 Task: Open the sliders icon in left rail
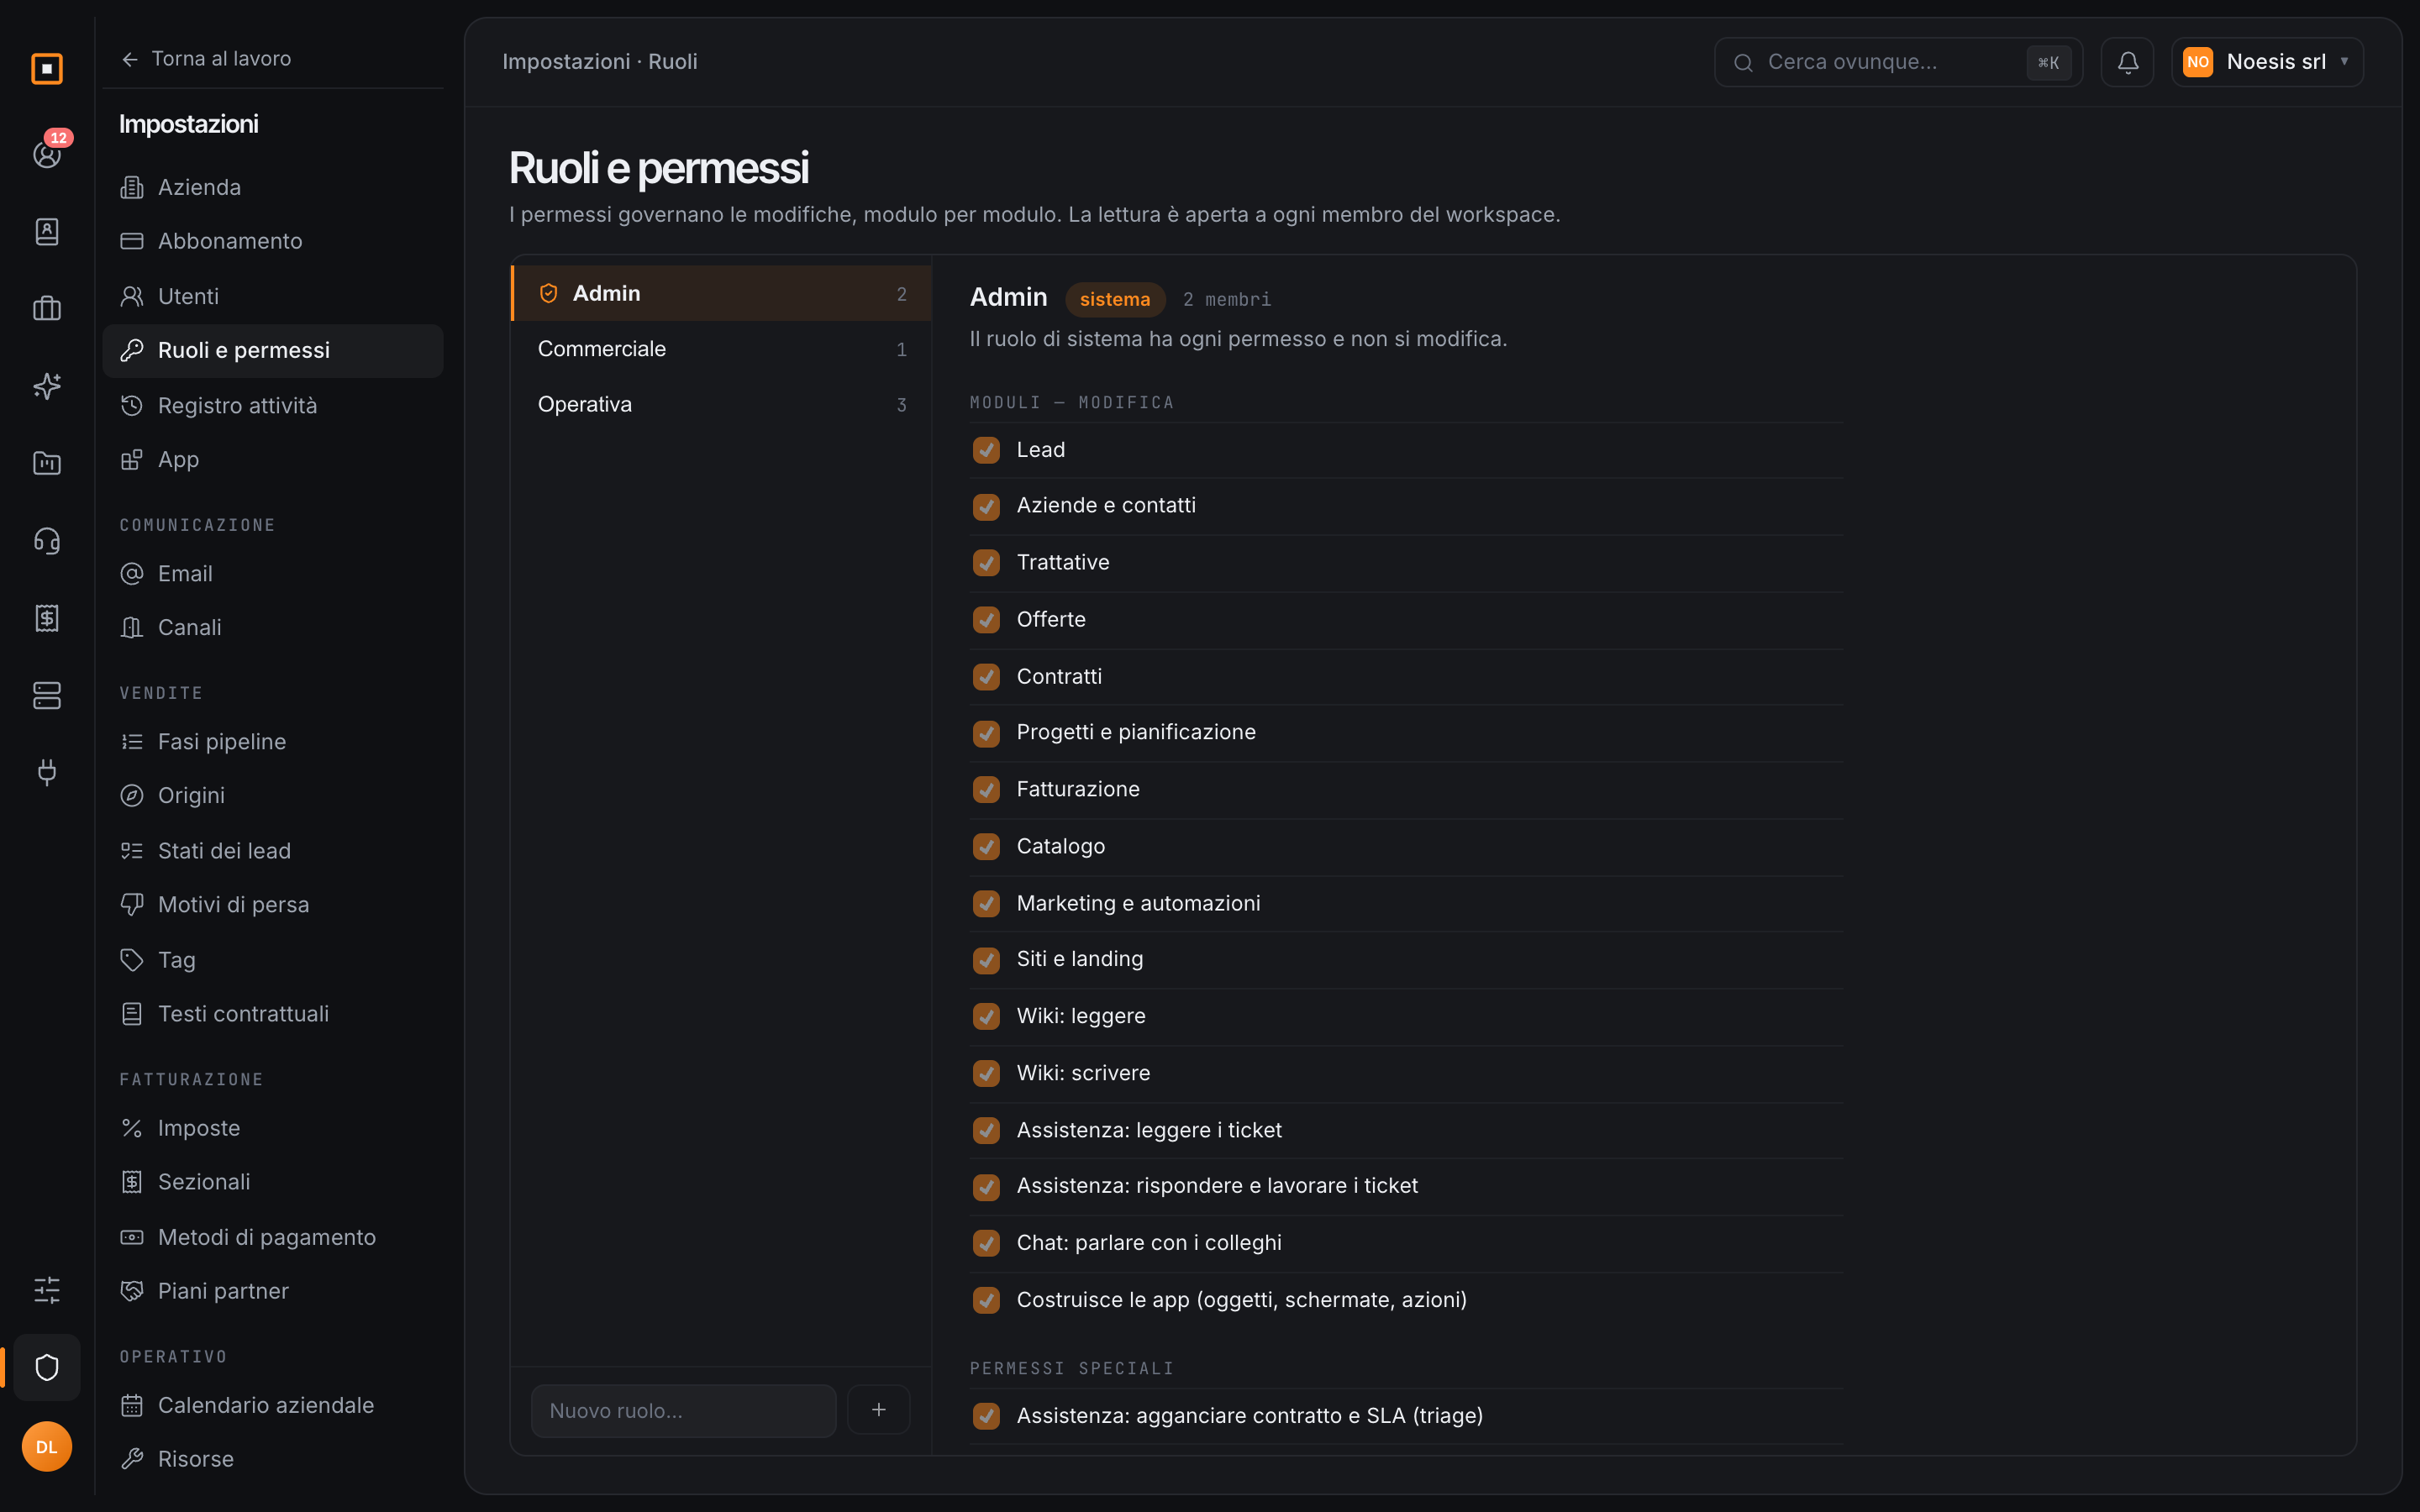point(47,1289)
